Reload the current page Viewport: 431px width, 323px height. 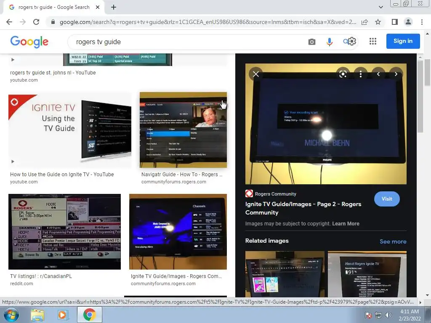click(x=36, y=22)
